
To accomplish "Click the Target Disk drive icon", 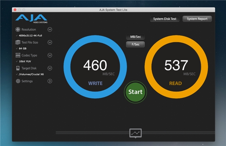I will 18,68.
